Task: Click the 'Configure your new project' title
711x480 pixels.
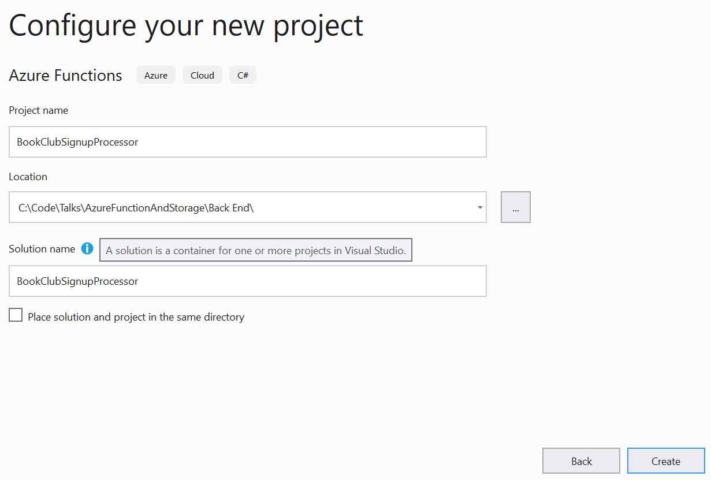Action: [x=185, y=25]
